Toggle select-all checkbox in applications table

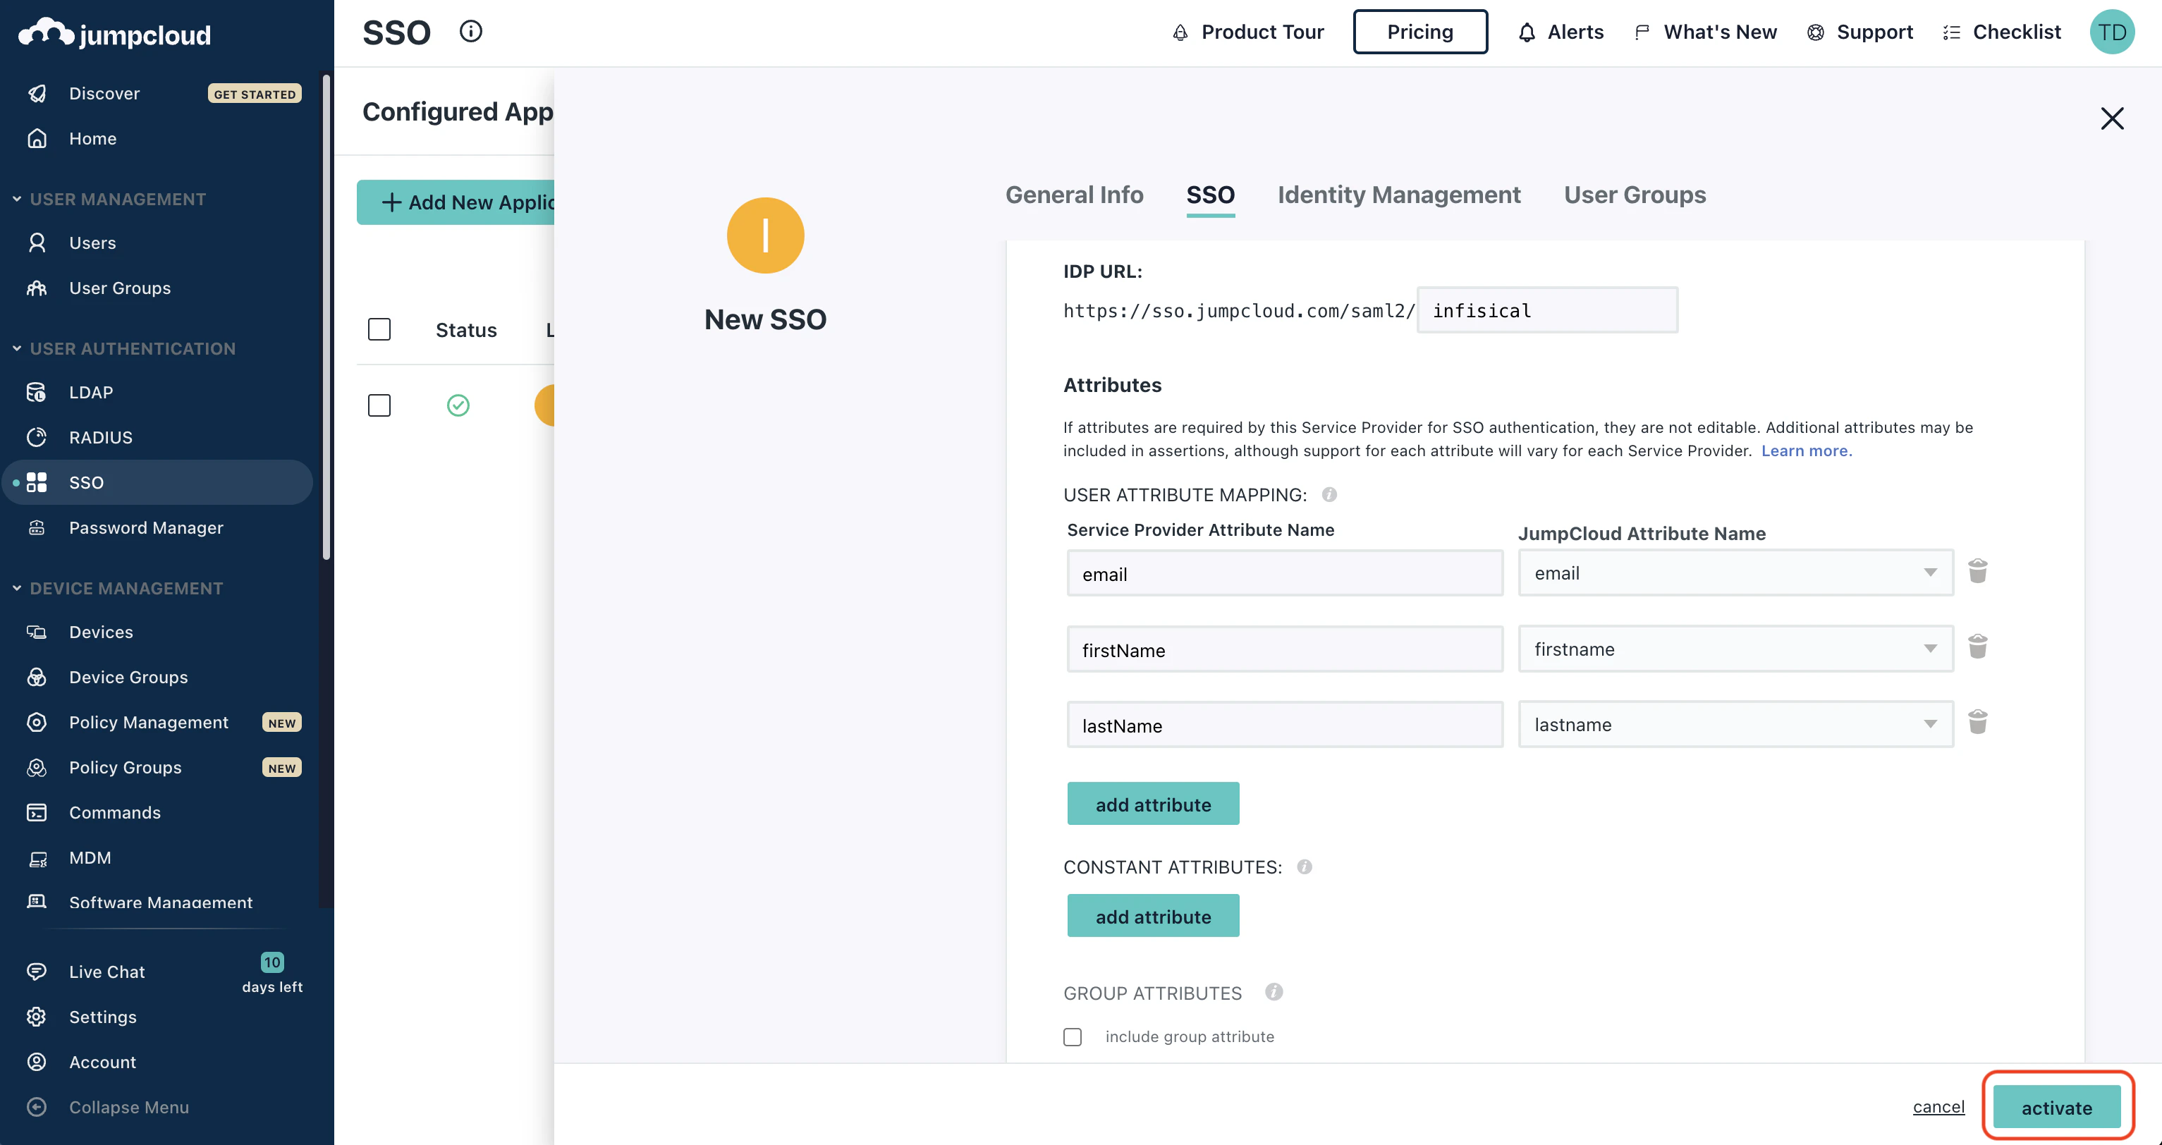pos(379,330)
